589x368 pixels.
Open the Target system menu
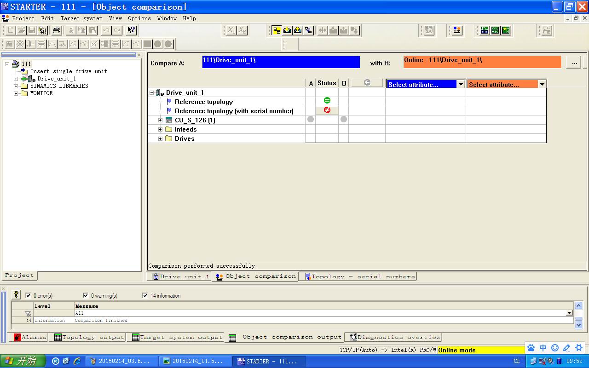click(81, 18)
